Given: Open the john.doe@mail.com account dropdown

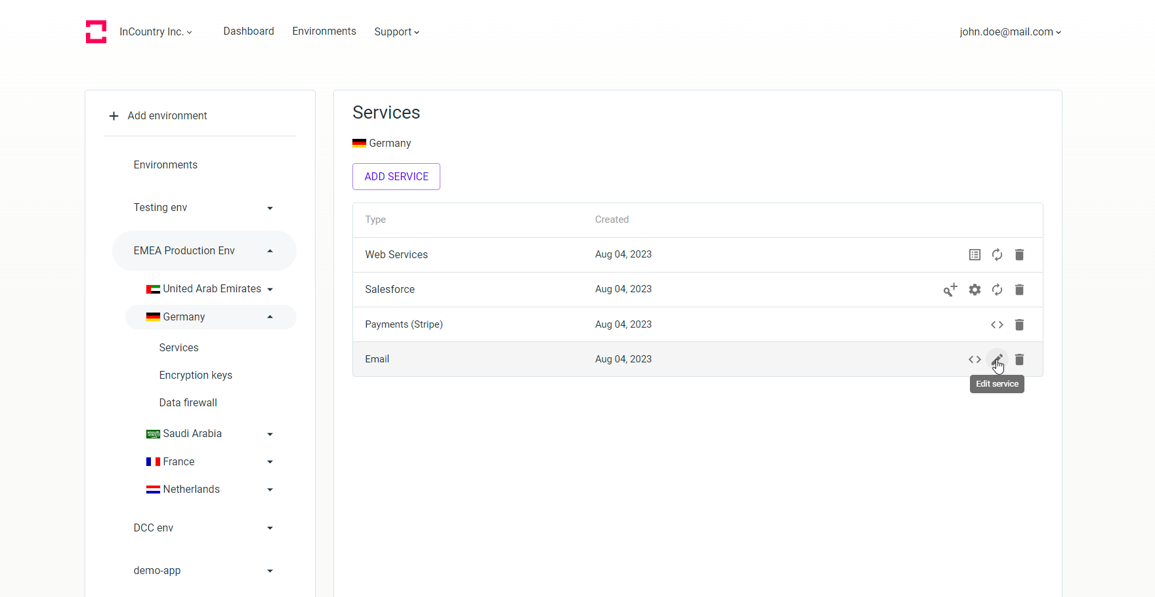Looking at the screenshot, I should pyautogui.click(x=1010, y=31).
